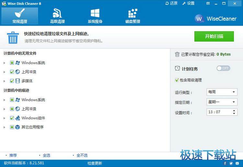This screenshot has width=243, height=167.
Task: Click Windows flag icon under 痕迹
Action: [17, 100]
